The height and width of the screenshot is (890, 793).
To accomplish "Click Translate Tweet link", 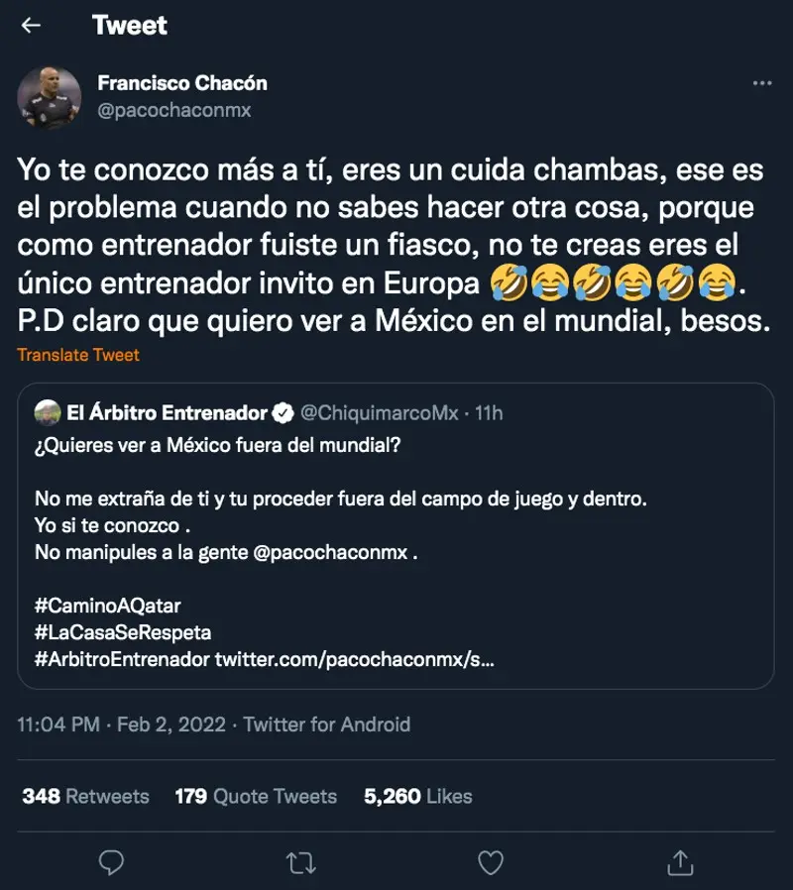I will pyautogui.click(x=78, y=355).
